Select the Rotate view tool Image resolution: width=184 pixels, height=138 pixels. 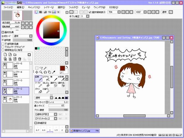pos(45,72)
